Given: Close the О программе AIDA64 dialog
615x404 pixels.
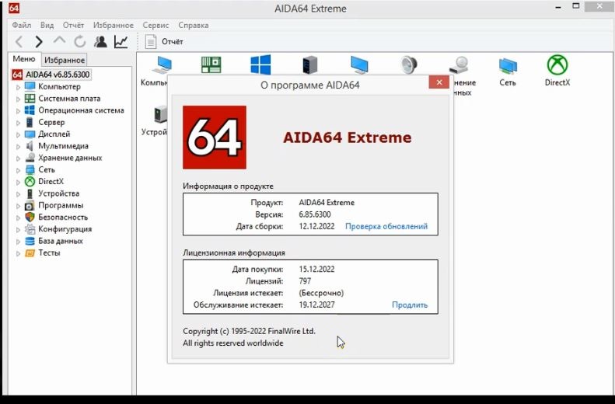Looking at the screenshot, I should 439,82.
